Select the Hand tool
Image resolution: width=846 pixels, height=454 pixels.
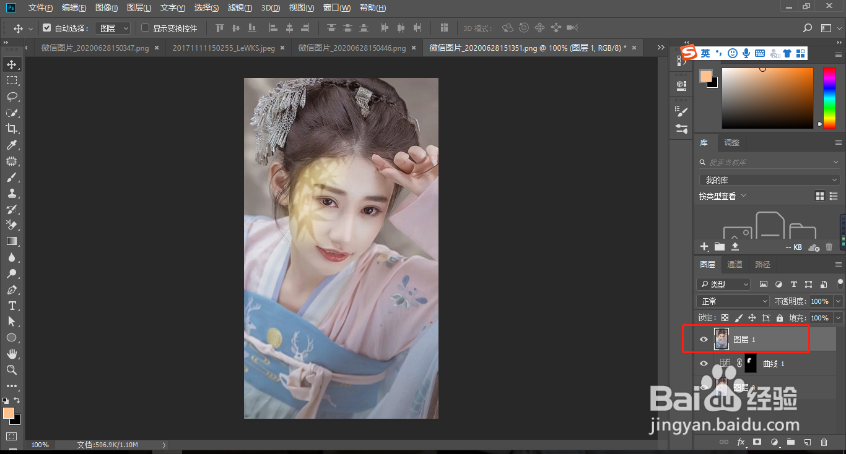[12, 354]
